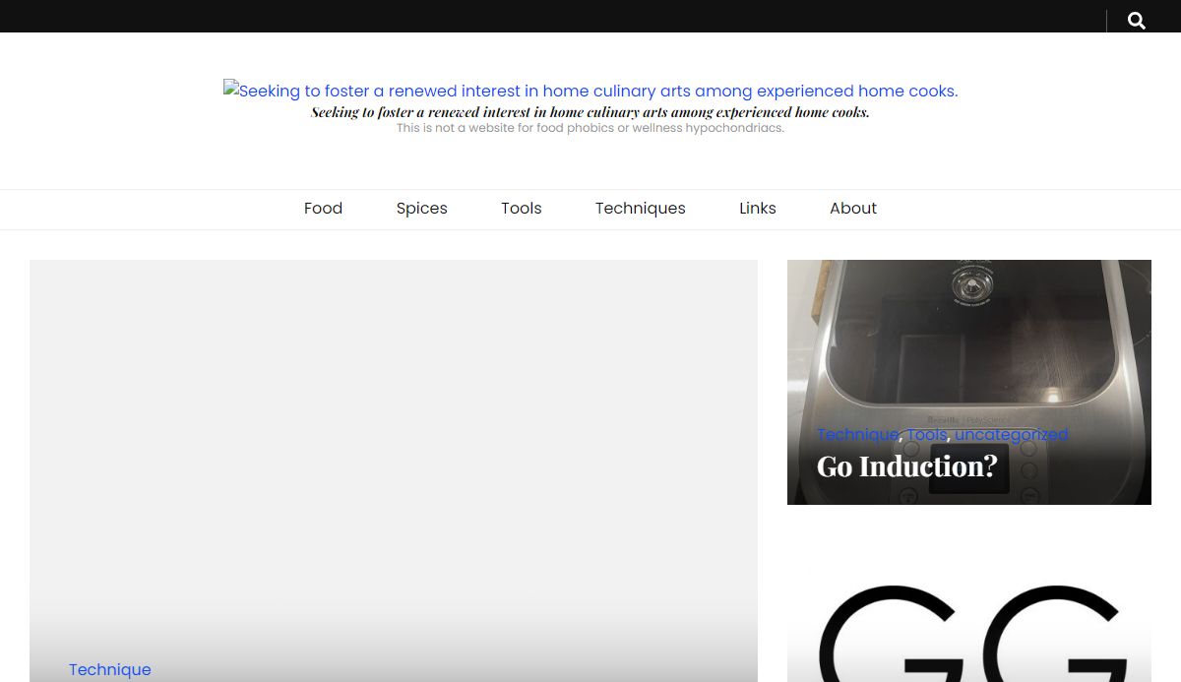
Task: Go to the Tools menu item
Action: (521, 209)
